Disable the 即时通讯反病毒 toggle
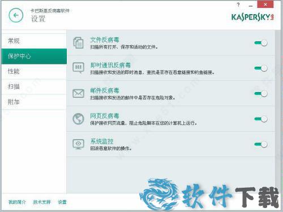 pyautogui.click(x=261, y=68)
